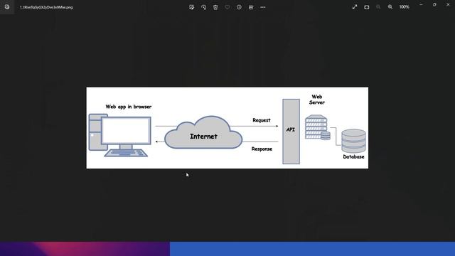
Task: Maximize the Photos window
Action: (434, 5)
